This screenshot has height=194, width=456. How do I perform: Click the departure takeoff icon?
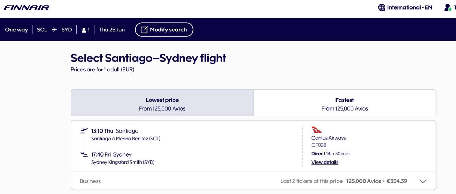(x=84, y=131)
